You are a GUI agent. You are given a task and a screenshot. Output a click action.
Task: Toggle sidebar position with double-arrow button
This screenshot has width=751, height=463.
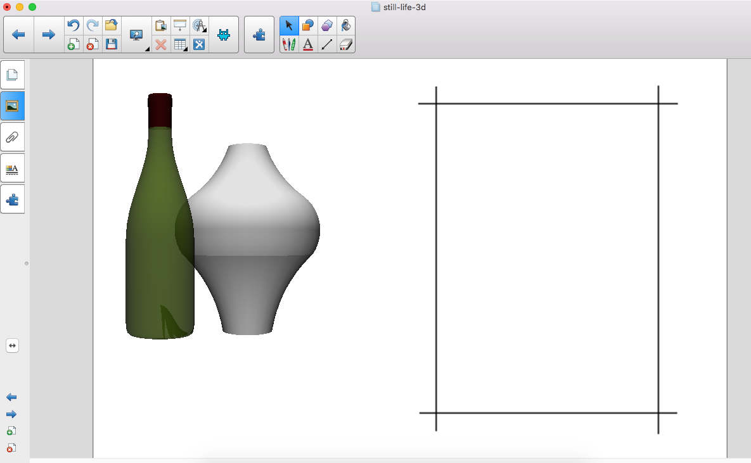point(12,346)
